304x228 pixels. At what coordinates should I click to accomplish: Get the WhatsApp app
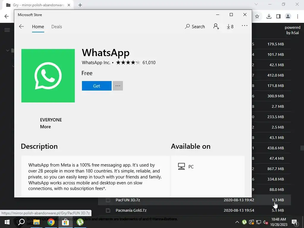(x=96, y=86)
